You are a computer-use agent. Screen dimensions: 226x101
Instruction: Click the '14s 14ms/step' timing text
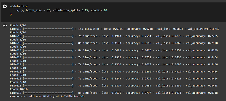(x=88, y=29)
